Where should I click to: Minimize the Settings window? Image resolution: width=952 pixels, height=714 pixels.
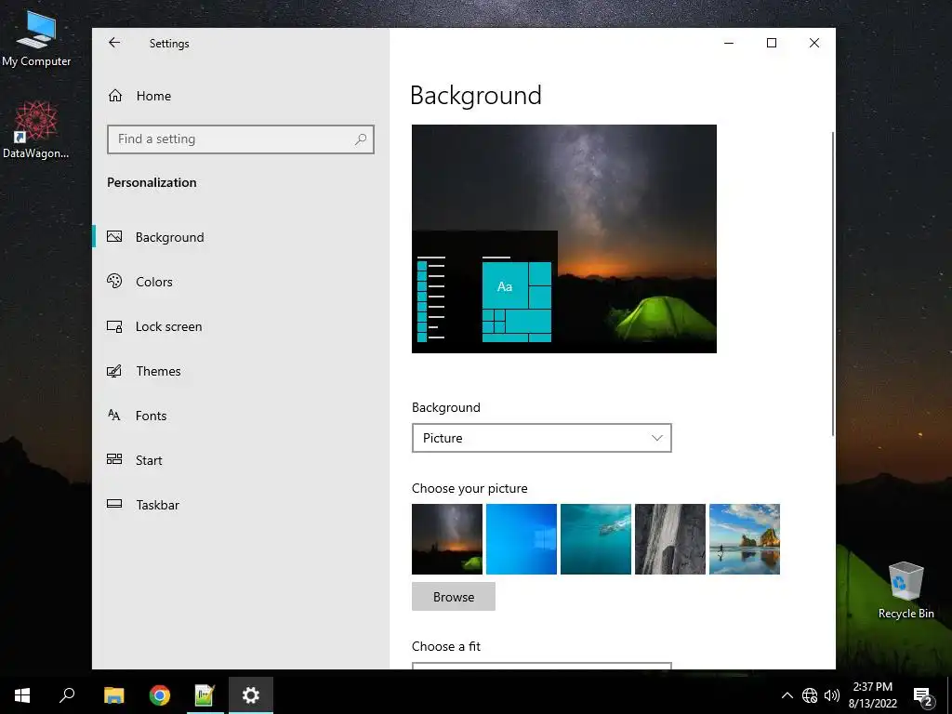click(729, 43)
